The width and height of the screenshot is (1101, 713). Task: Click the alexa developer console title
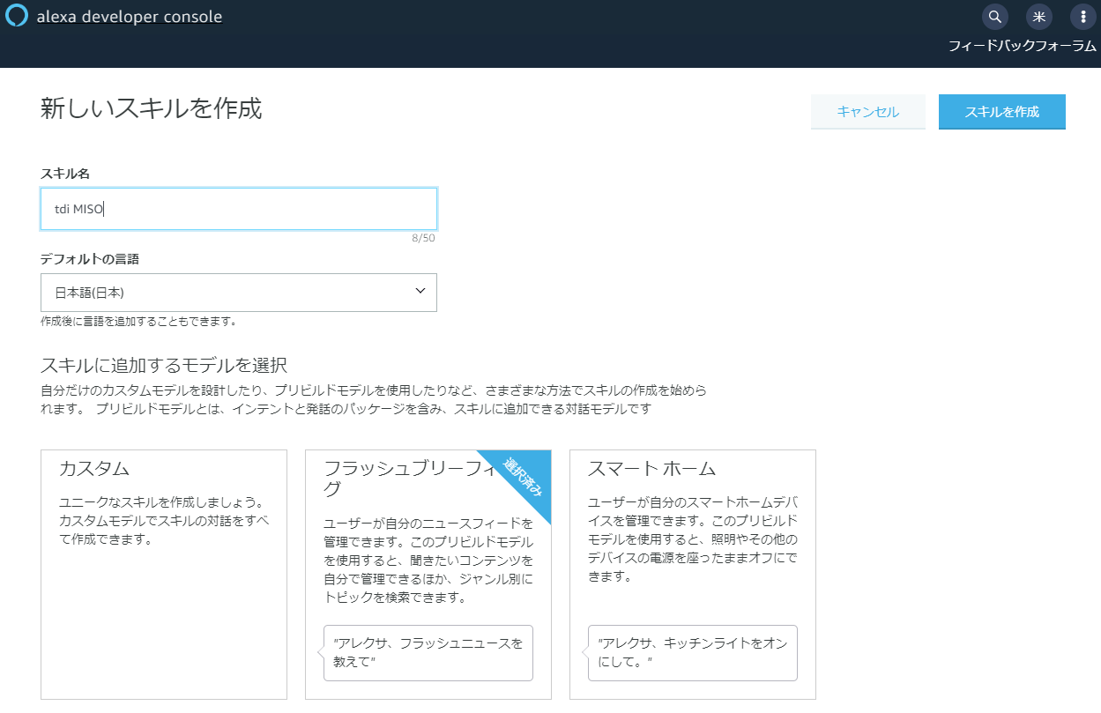[x=130, y=17]
